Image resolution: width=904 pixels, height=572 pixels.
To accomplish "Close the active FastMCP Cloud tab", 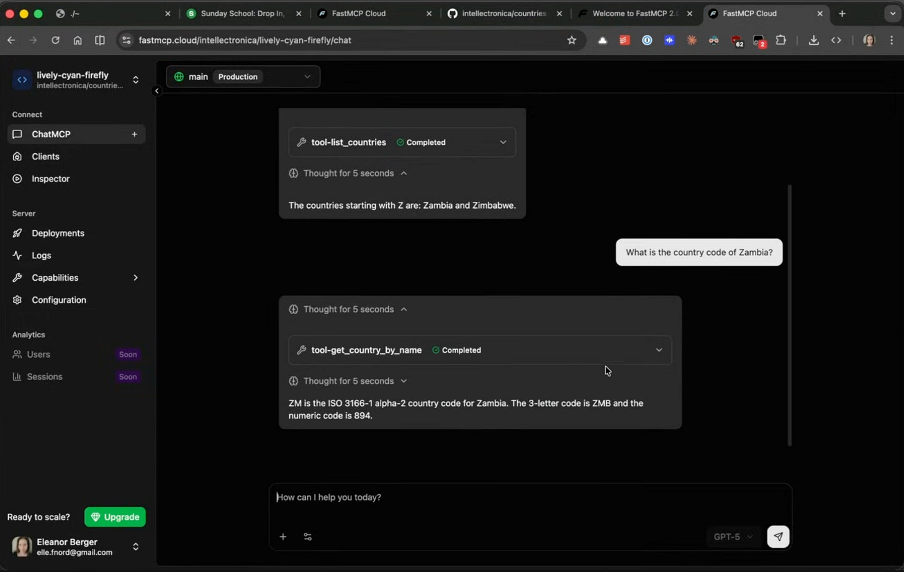I will click(820, 13).
